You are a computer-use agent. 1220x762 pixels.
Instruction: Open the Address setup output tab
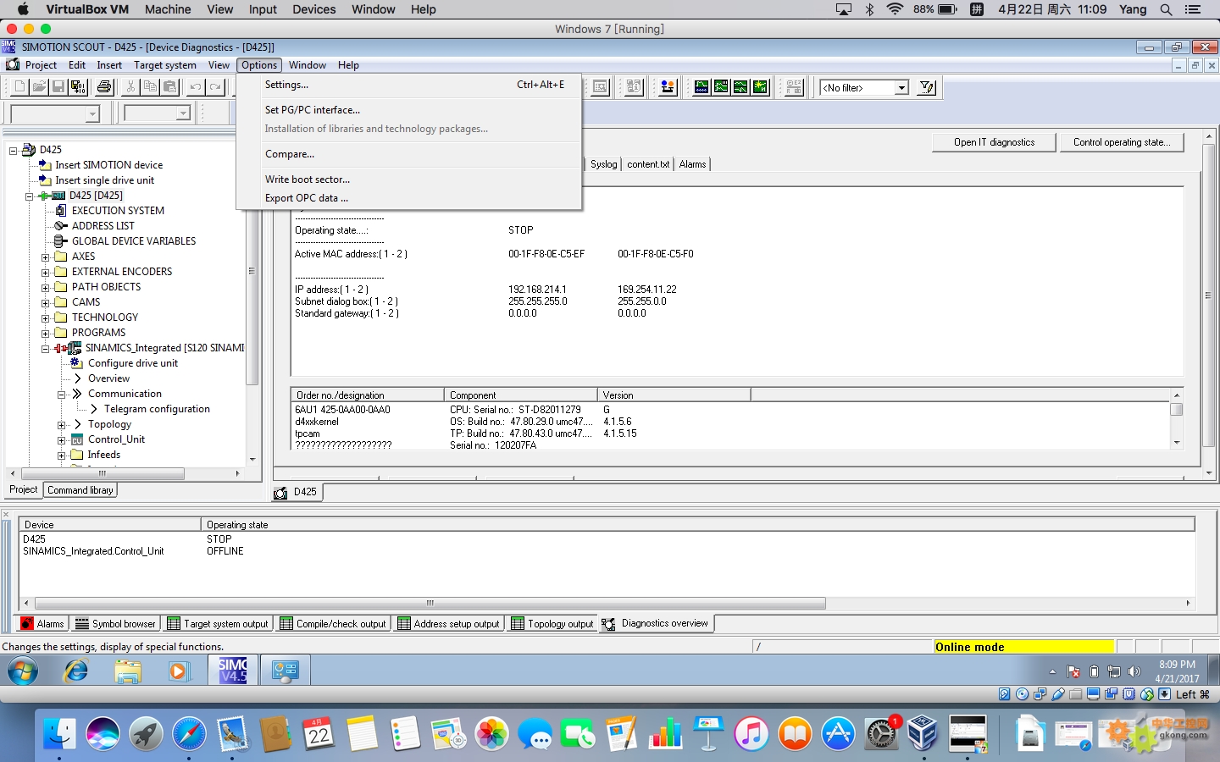pyautogui.click(x=449, y=624)
